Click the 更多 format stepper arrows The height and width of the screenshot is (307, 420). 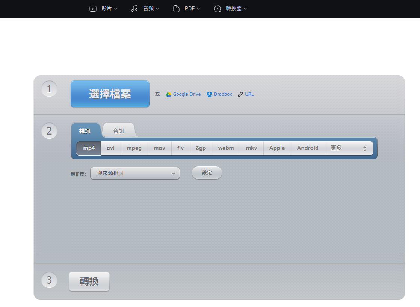(364, 148)
